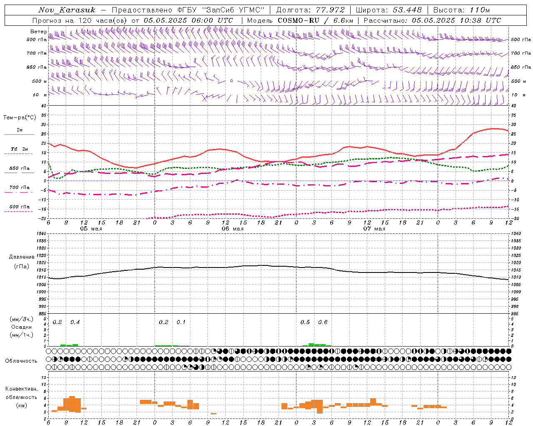Click the '850 гПа' temperature legend label
533x426 pixels.
pos(19,168)
